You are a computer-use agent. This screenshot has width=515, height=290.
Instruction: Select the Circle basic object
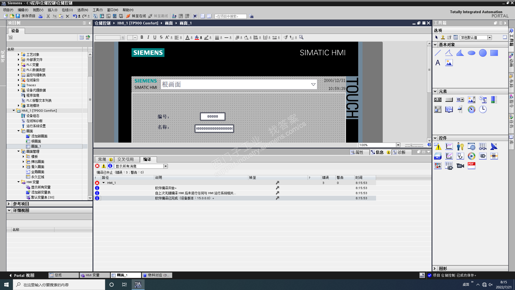tap(483, 53)
